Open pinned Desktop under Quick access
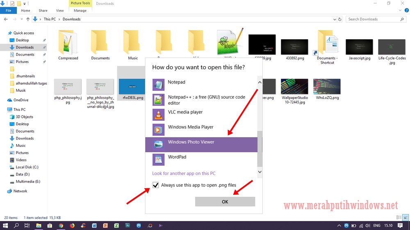 [22, 40]
